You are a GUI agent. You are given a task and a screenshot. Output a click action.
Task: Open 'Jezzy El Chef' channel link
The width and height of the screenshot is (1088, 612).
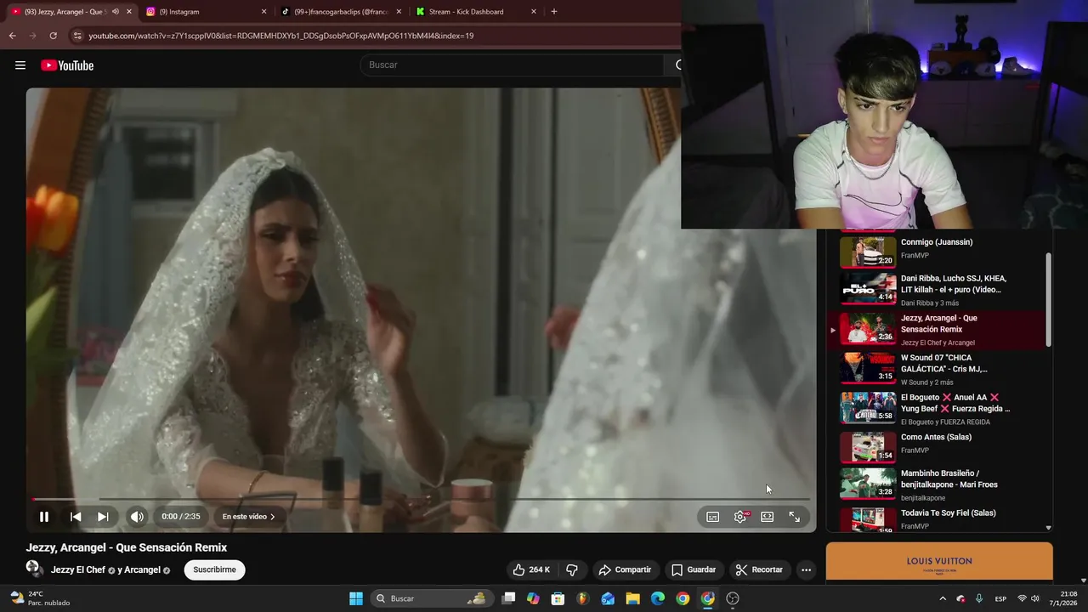coord(78,569)
